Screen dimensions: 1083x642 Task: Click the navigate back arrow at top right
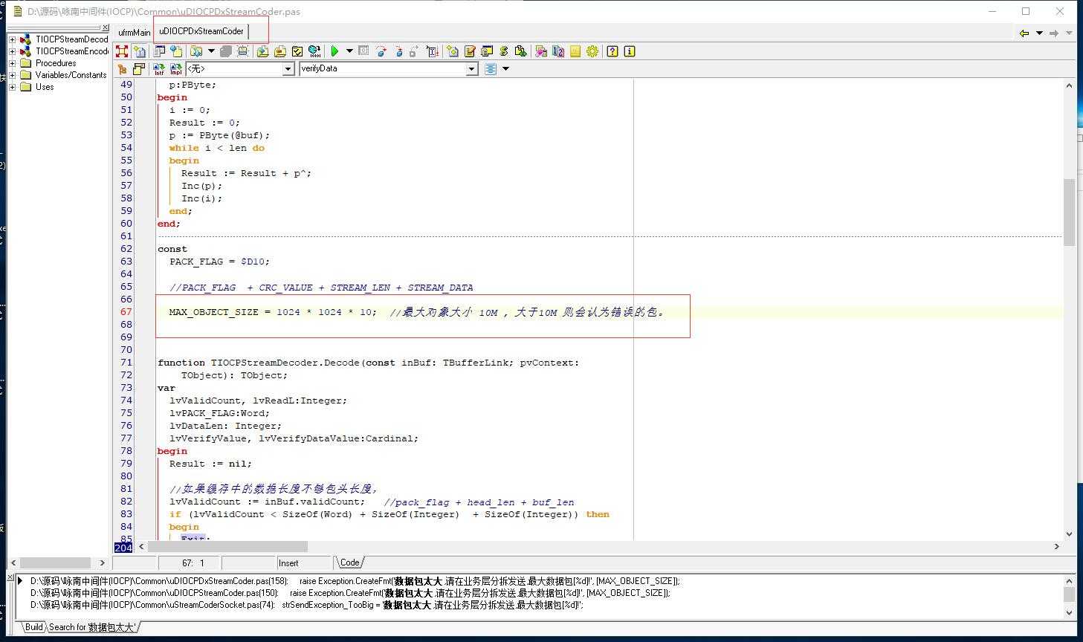[x=1024, y=33]
